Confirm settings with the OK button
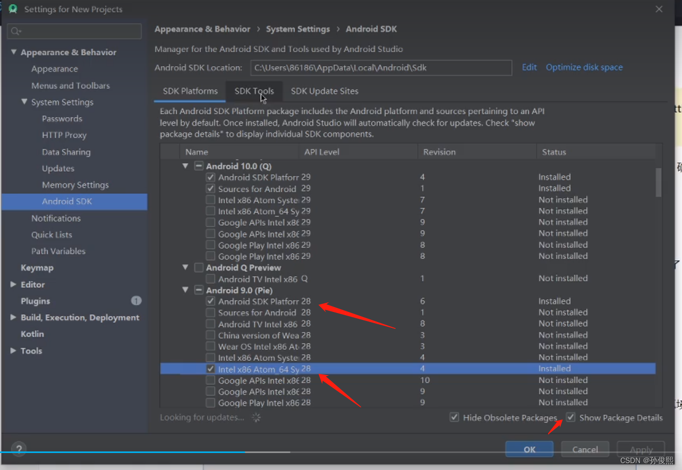Screen dimensions: 682x470 pos(530,449)
